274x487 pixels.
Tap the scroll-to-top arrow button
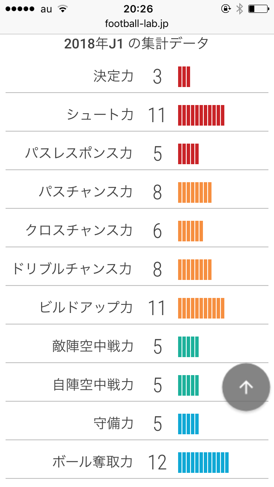pyautogui.click(x=246, y=387)
